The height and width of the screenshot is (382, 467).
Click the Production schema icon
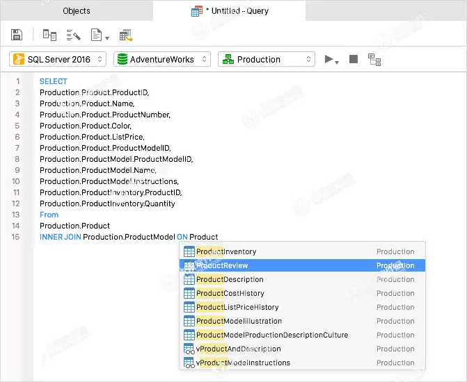(x=228, y=59)
